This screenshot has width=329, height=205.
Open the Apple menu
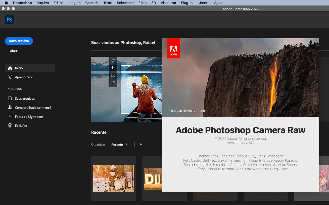coord(6,3)
